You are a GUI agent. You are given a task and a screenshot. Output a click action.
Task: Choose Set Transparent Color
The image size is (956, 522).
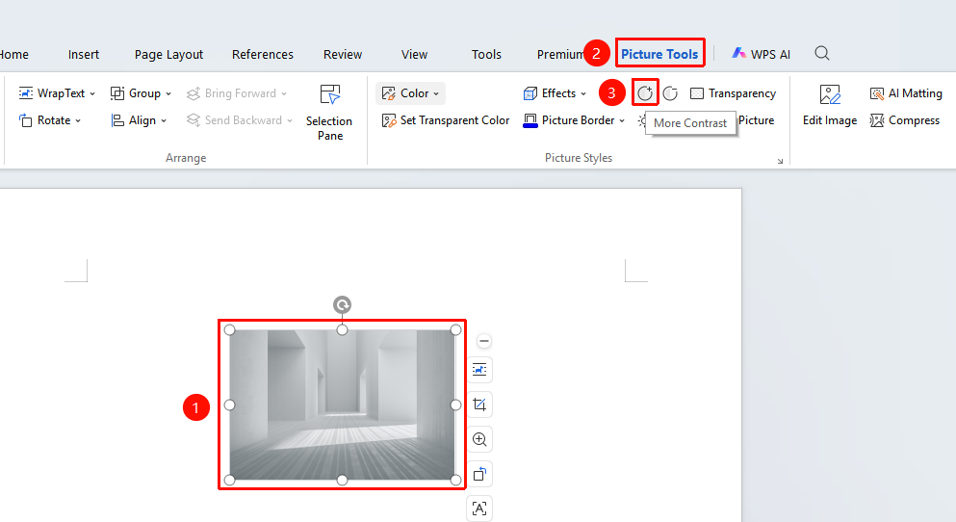446,120
